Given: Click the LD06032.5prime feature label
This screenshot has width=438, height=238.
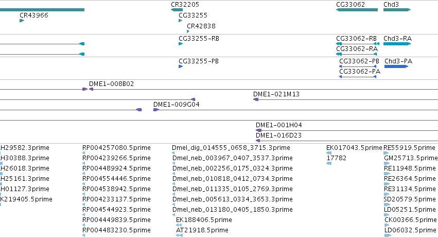Looking at the screenshot, I should 410,230.
